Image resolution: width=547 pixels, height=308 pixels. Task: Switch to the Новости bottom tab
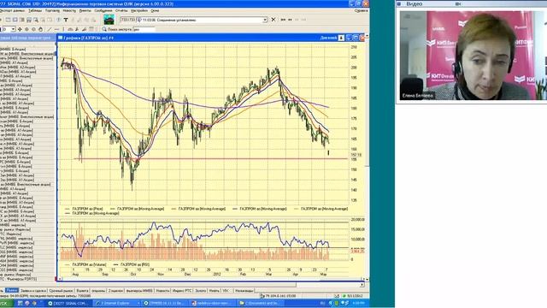coord(162,291)
